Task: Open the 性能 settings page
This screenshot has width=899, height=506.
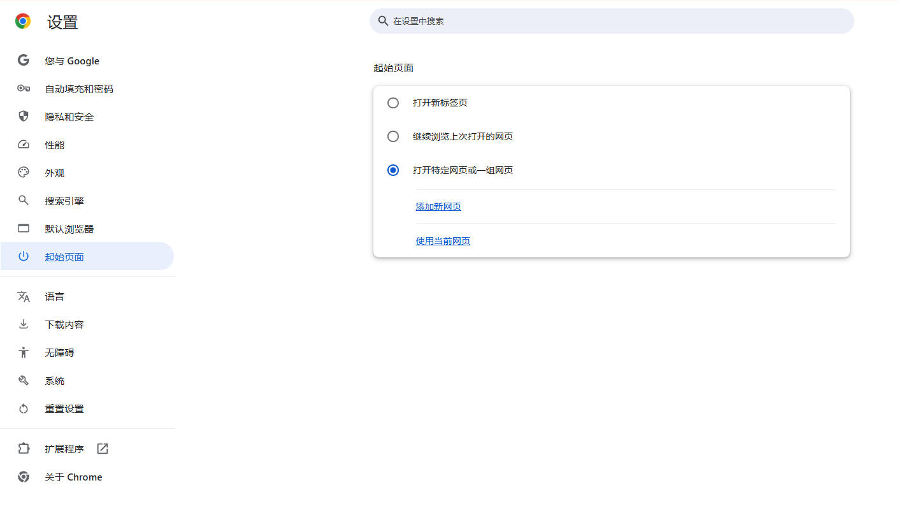Action: 87,145
